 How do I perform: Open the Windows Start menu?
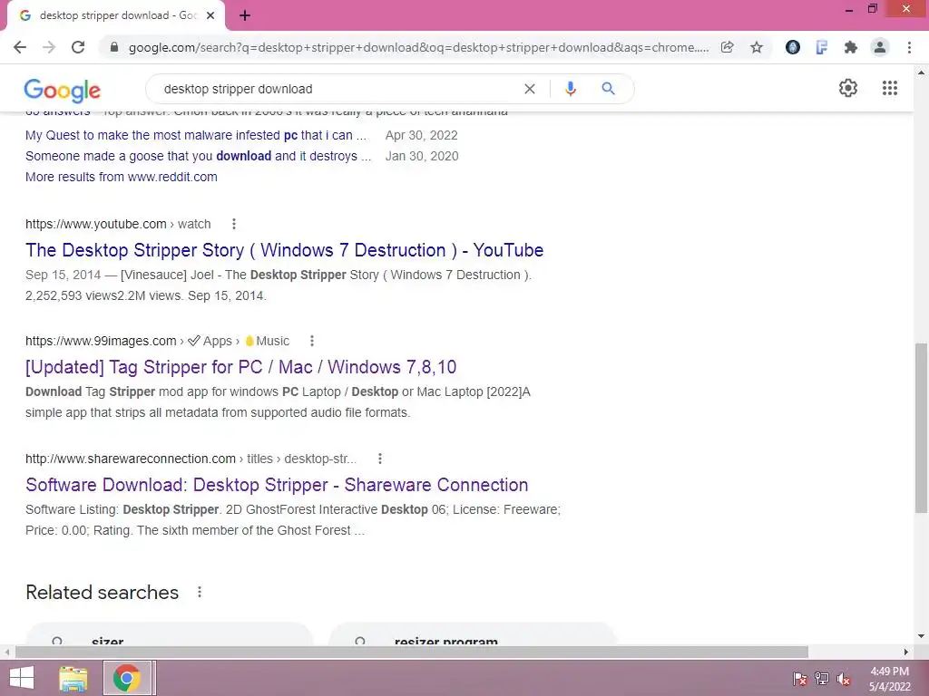point(22,678)
